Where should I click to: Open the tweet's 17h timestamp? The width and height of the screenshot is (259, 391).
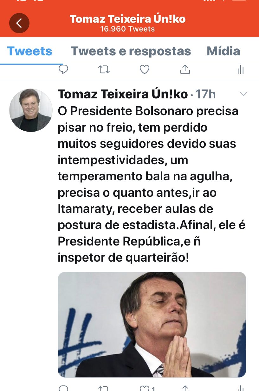click(205, 94)
